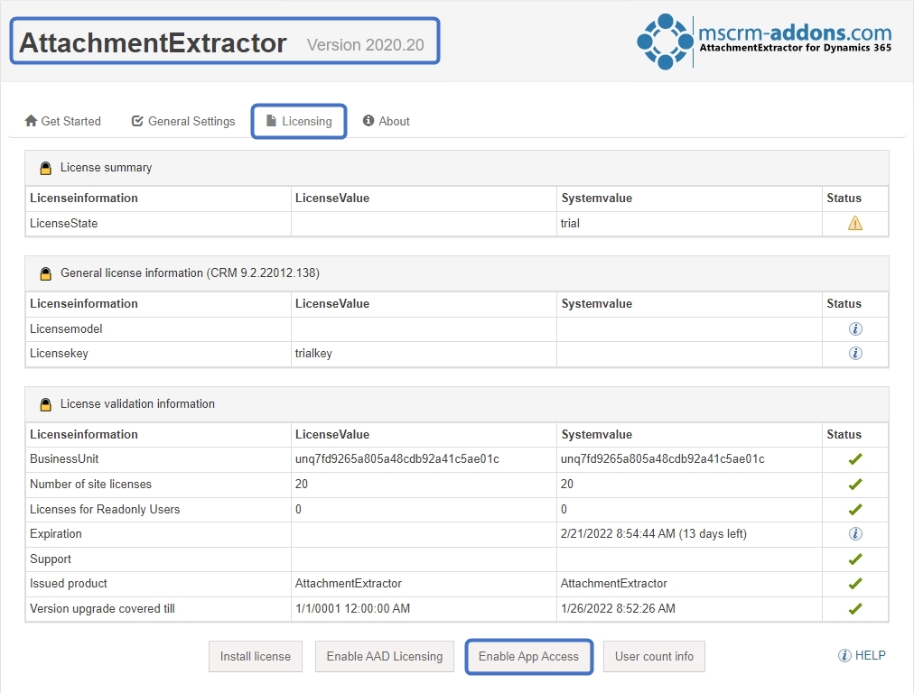This screenshot has width=914, height=693.
Task: Open the About tab
Action: (386, 121)
